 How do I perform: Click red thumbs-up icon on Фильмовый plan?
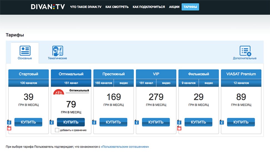tap(179, 128)
